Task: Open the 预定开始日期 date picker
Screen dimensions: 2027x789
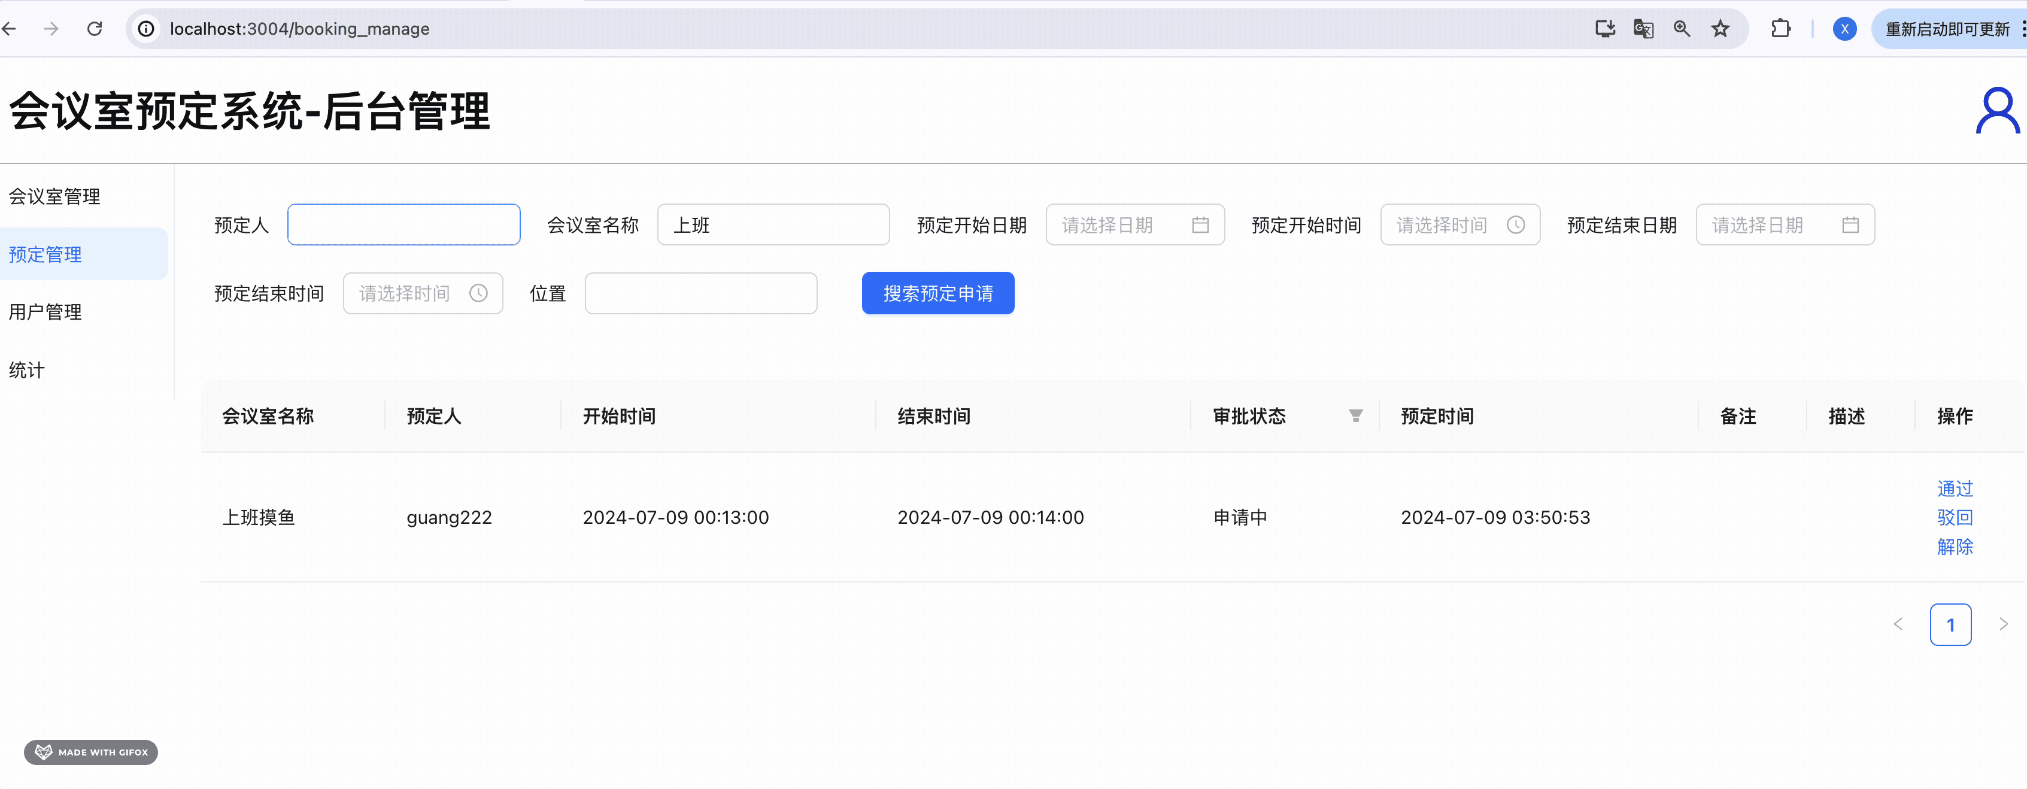Action: click(1134, 225)
